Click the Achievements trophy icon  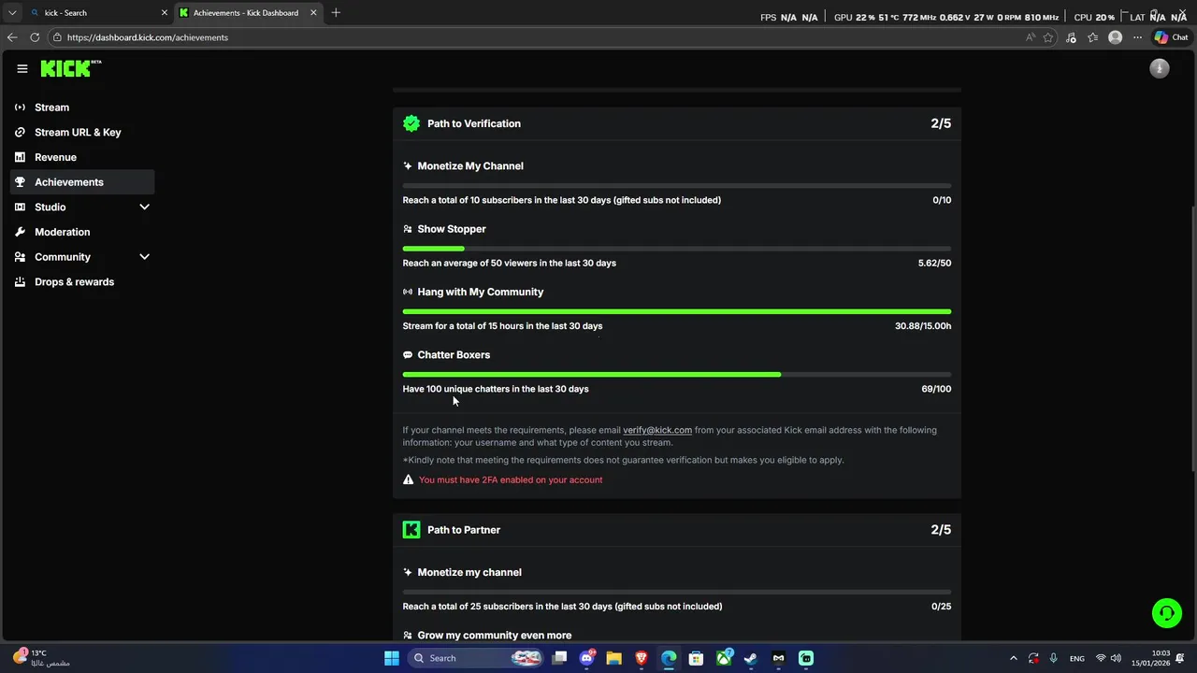click(x=20, y=182)
